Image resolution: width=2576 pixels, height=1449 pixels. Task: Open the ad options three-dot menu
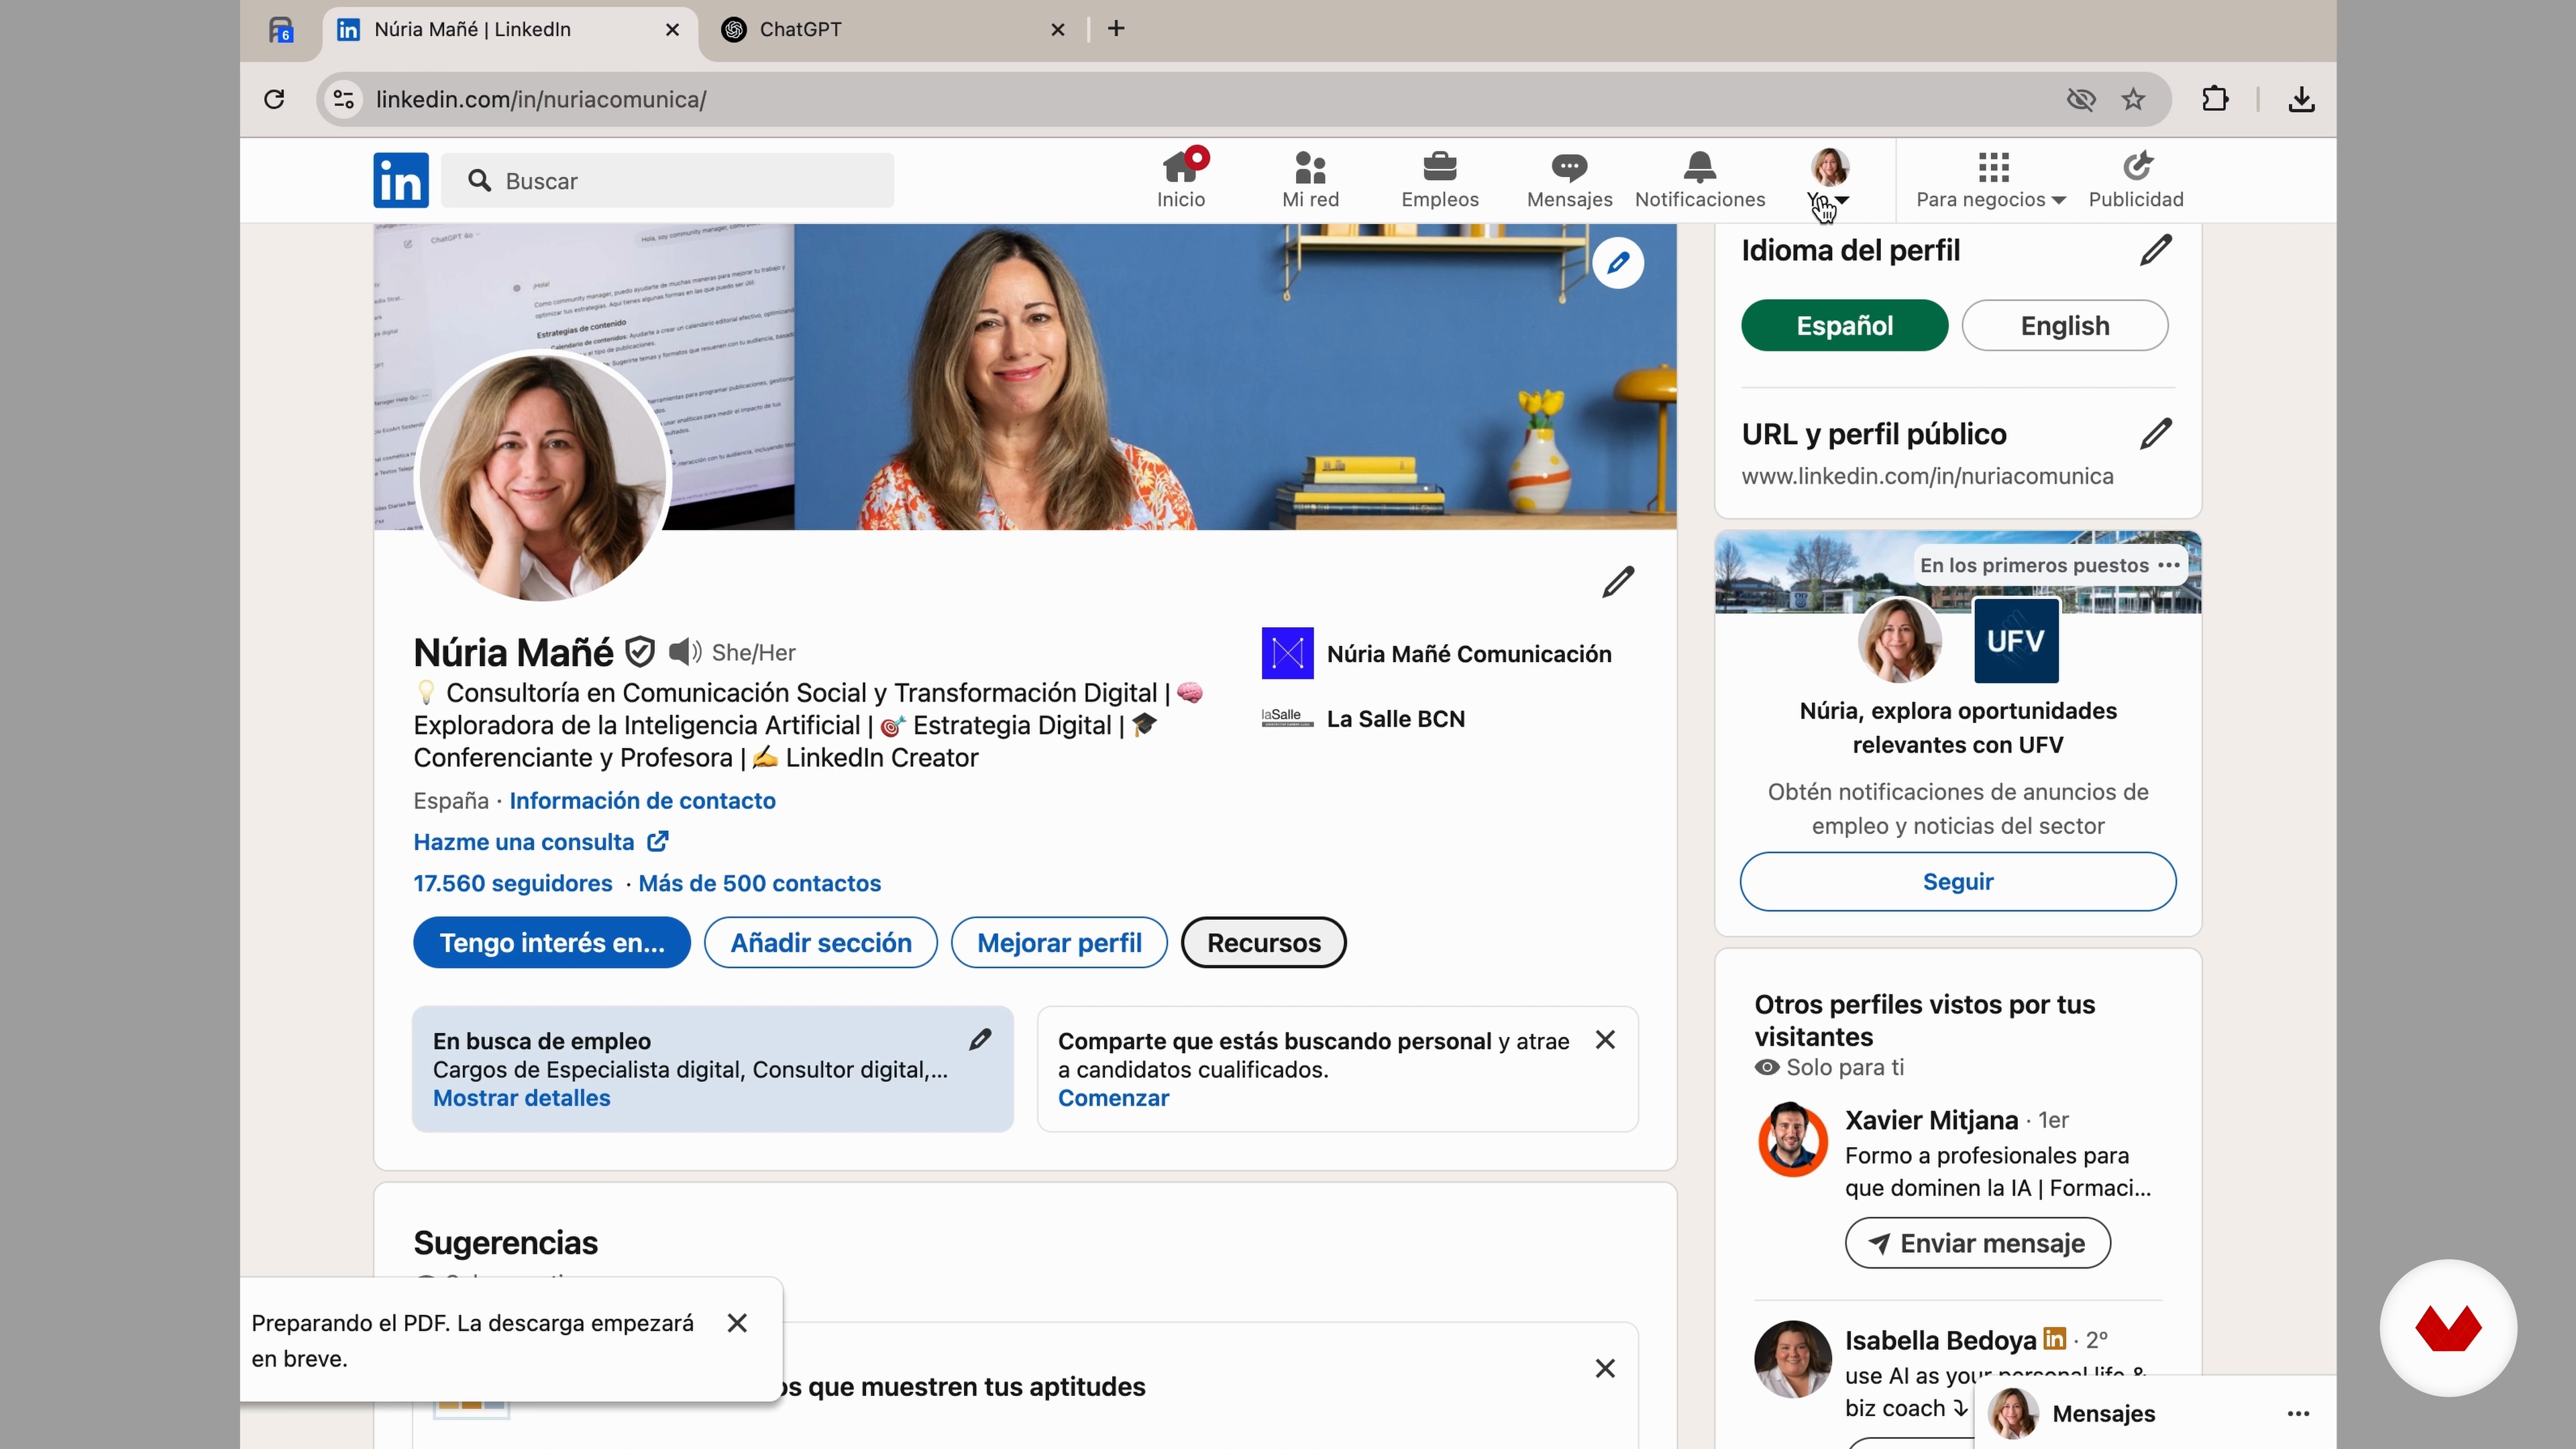[2169, 565]
